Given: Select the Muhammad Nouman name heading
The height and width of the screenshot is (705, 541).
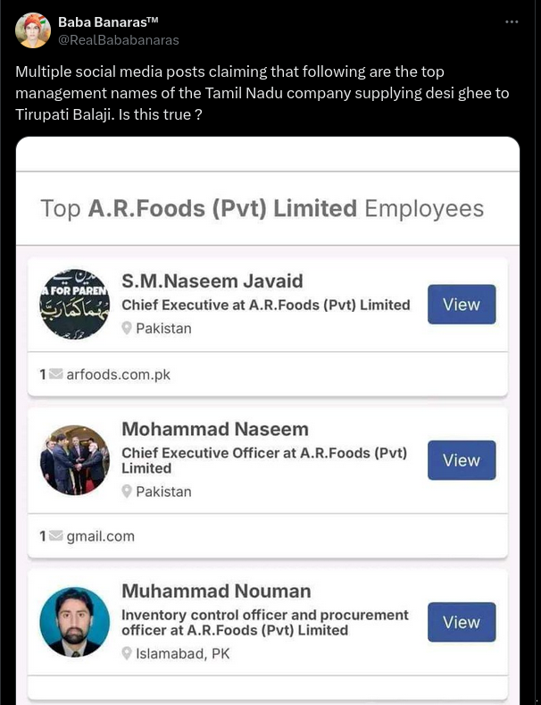Looking at the screenshot, I should click(216, 591).
